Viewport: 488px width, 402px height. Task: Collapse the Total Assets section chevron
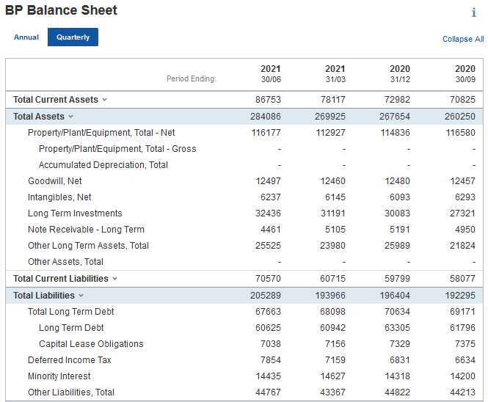click(71, 117)
